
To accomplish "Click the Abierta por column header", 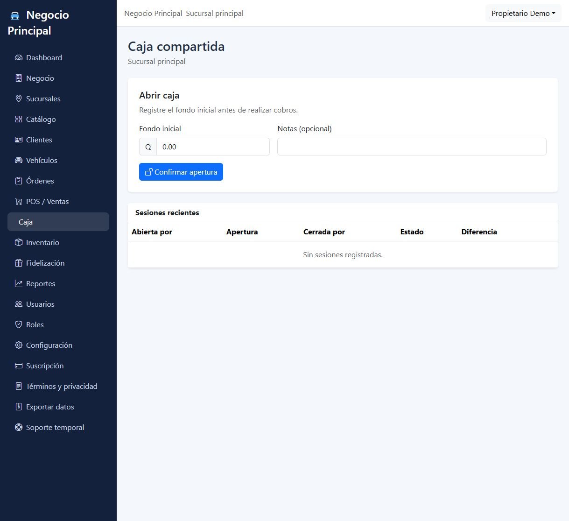I will (x=152, y=232).
